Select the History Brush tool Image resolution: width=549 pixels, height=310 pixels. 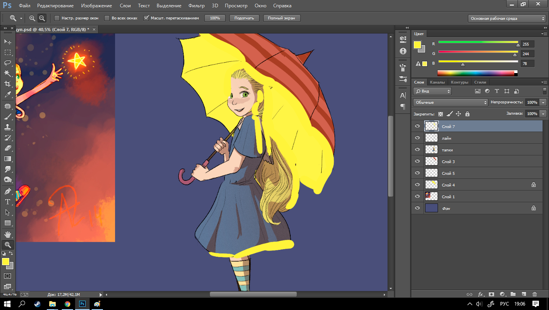(x=8, y=138)
